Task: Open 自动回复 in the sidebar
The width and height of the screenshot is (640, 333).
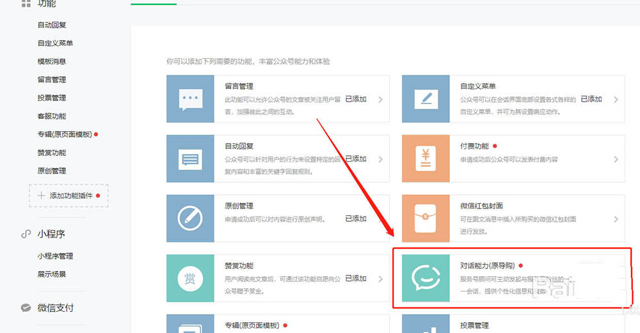Action: tap(52, 25)
